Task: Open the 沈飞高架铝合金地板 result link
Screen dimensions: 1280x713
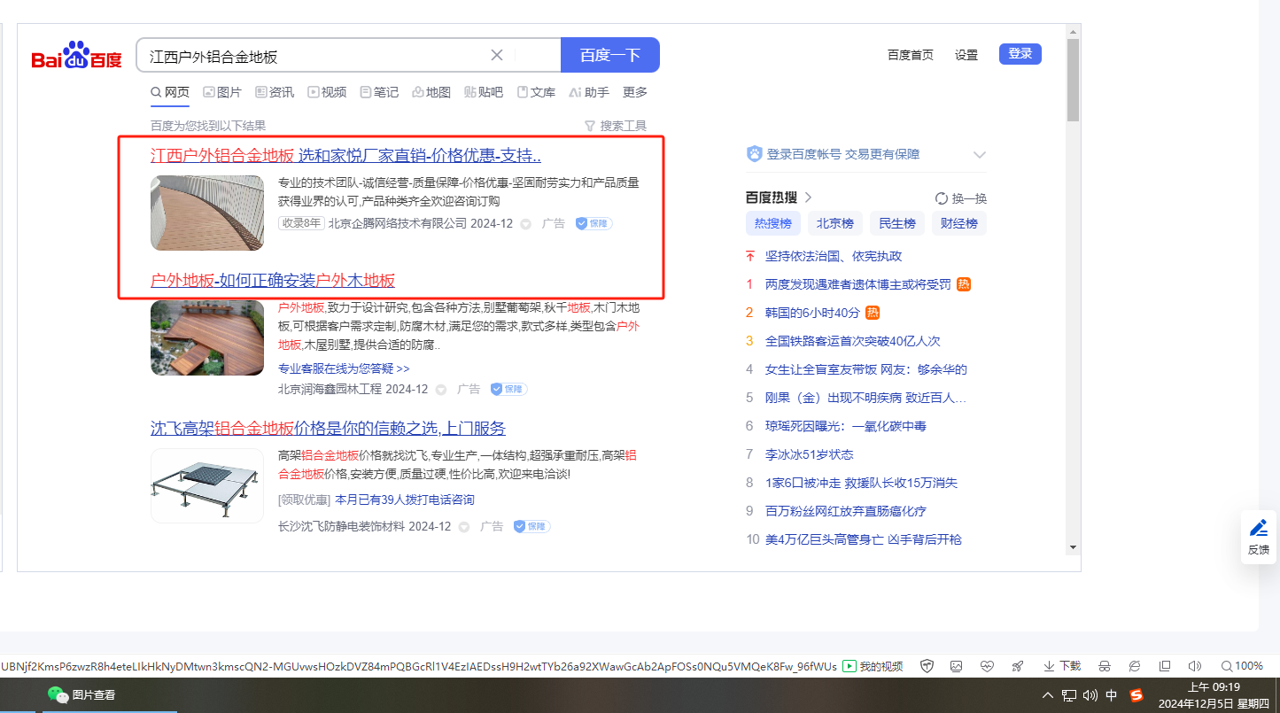Action: click(x=328, y=429)
